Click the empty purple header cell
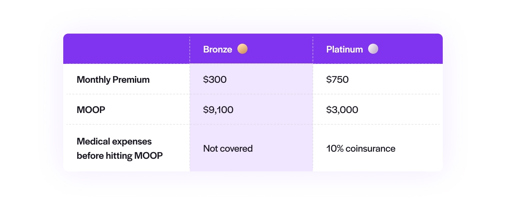This screenshot has width=506, height=205. pos(126,49)
